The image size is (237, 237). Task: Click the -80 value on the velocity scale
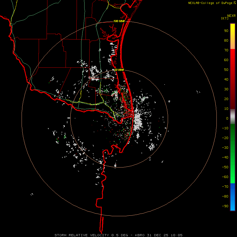(225, 196)
